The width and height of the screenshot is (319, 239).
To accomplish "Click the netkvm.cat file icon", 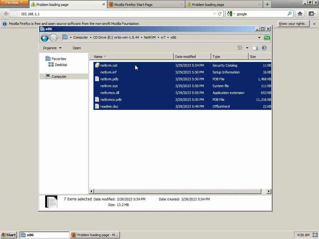I will pyautogui.click(x=97, y=65).
